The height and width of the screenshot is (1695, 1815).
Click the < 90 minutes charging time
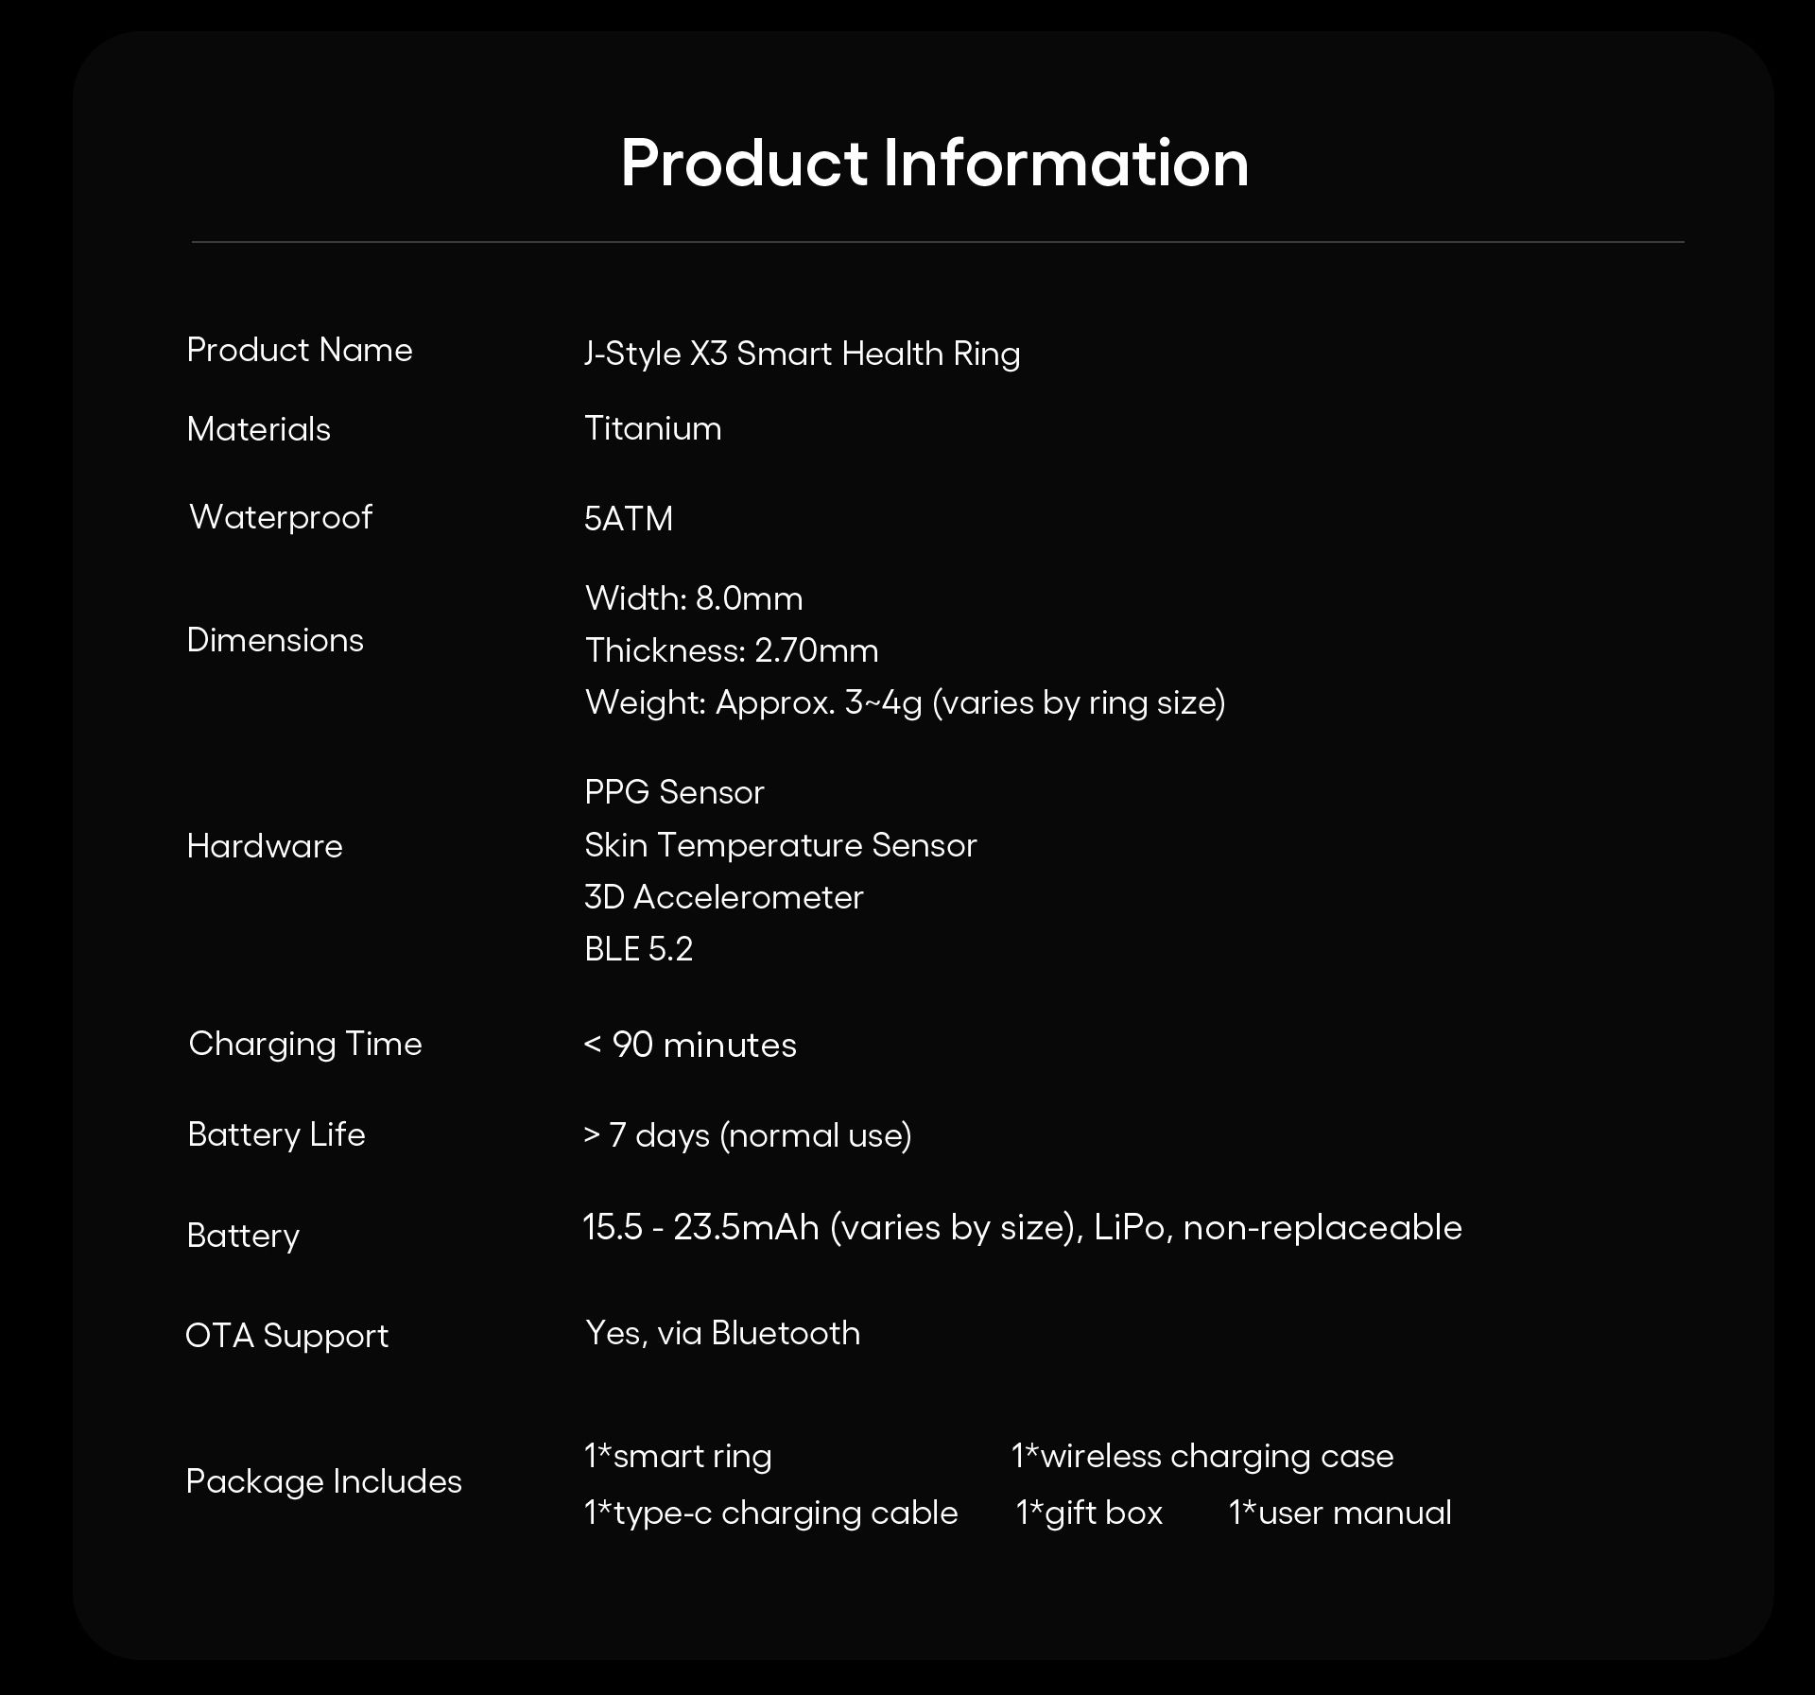coord(690,1045)
